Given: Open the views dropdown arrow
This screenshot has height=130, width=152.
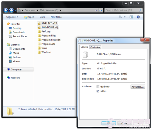Looking at the screenshot, I should click(x=125, y=17).
